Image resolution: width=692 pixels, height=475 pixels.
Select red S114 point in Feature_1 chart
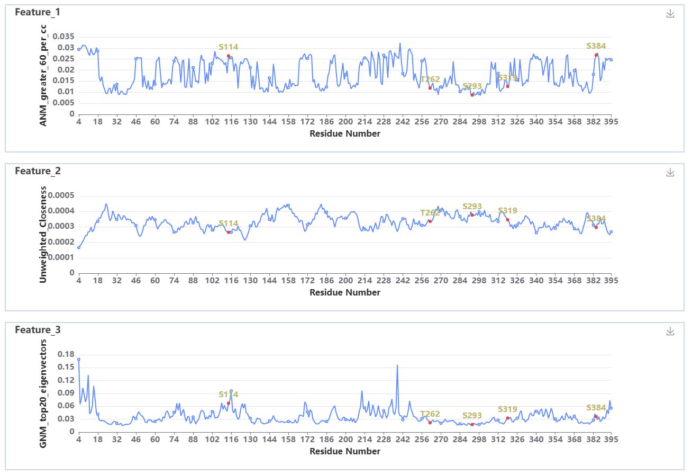click(x=229, y=56)
